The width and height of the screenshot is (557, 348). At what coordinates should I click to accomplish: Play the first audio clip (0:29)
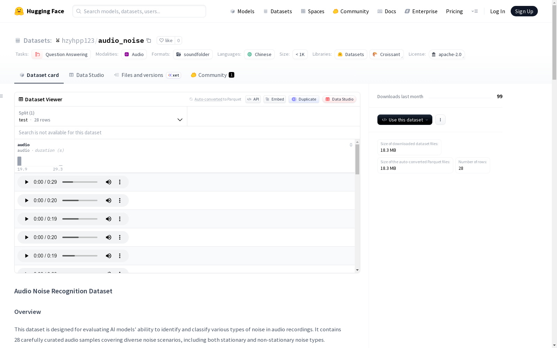26,182
